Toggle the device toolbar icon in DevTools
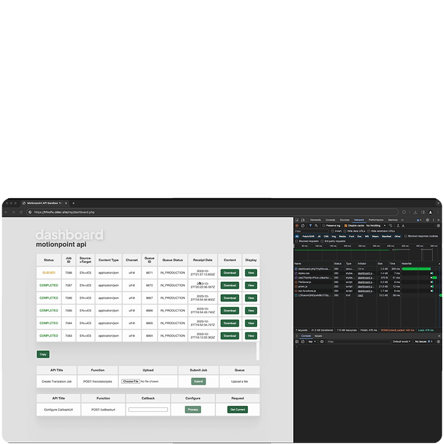This screenshot has height=444, width=444. [303, 220]
